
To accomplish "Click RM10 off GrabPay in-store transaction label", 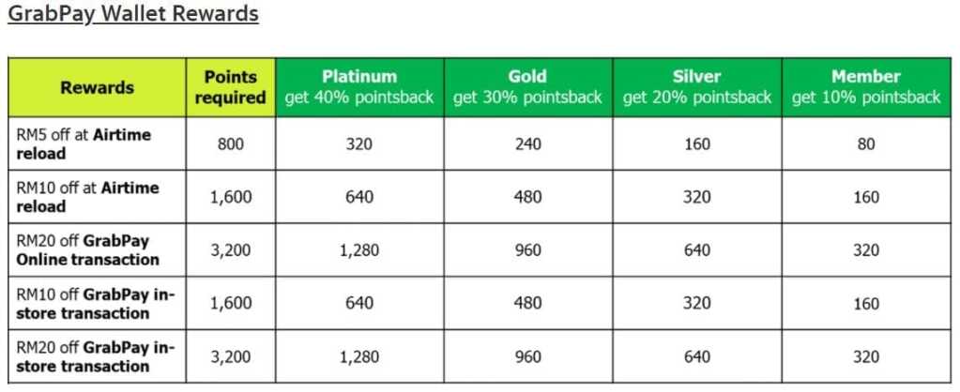I will 95,304.
